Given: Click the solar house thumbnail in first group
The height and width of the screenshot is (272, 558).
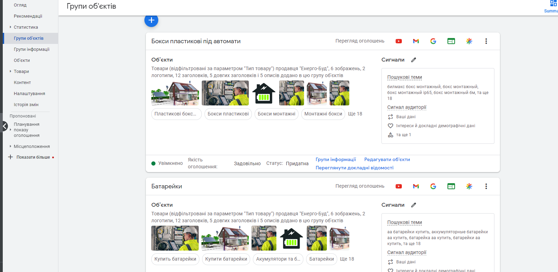Looking at the screenshot, I should tap(175, 93).
